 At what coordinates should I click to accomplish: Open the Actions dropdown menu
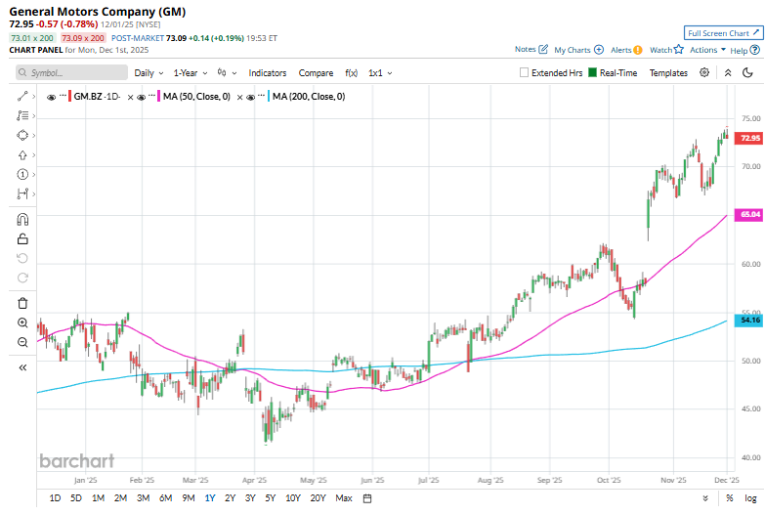tap(707, 50)
